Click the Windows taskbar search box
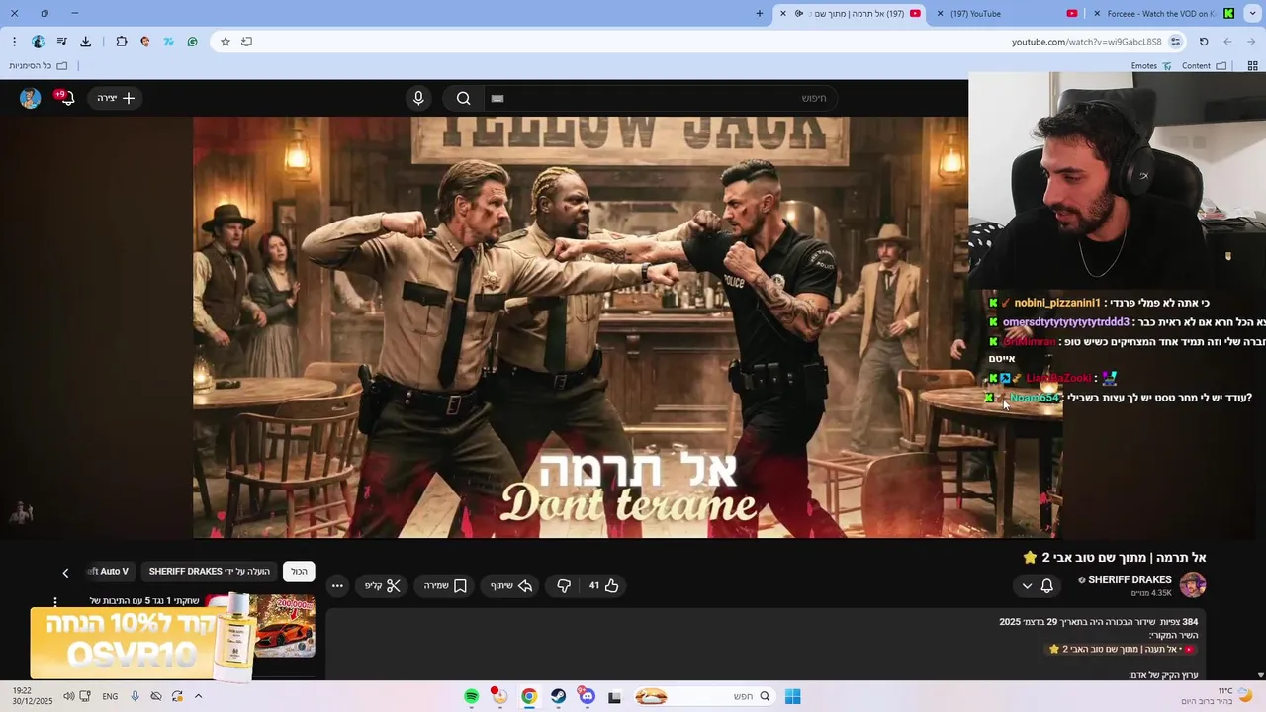The width and height of the screenshot is (1266, 712). 704,696
